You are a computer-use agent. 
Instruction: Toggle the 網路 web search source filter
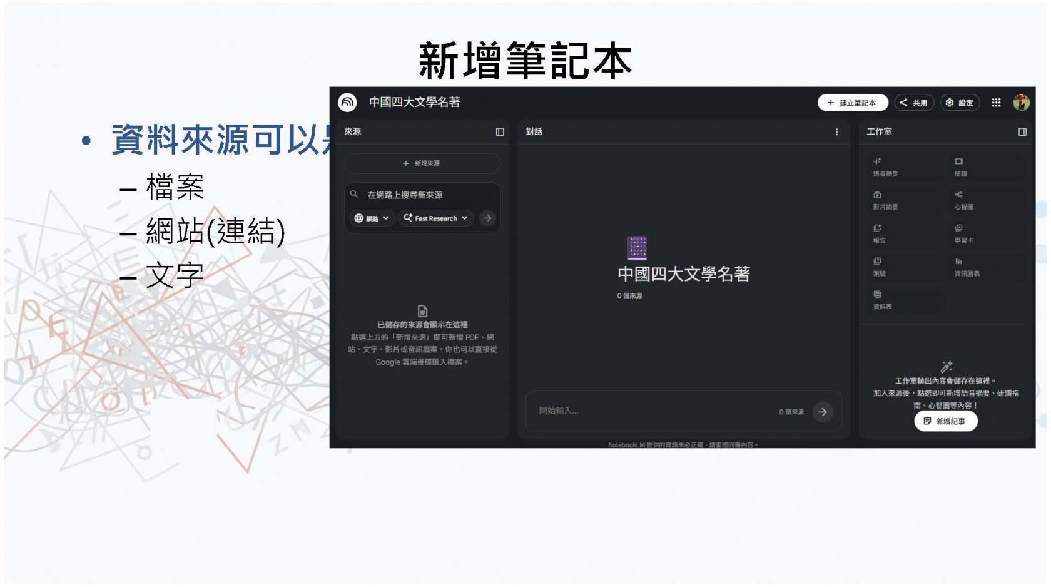(372, 219)
